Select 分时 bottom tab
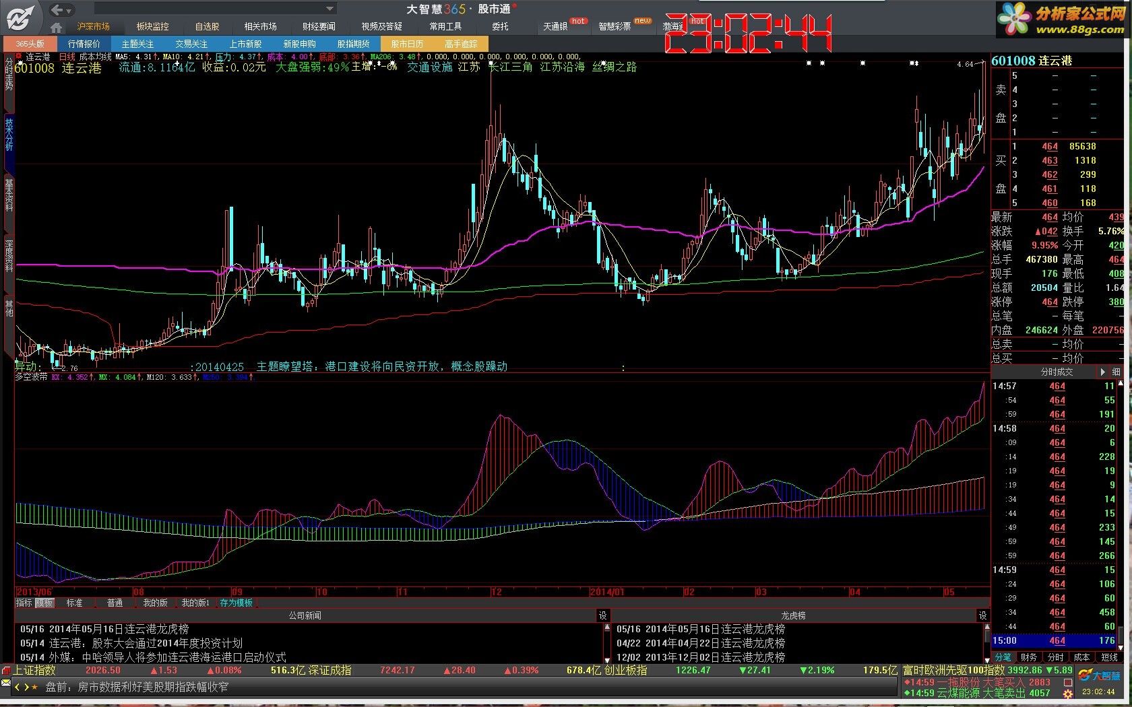1132x707 pixels. click(x=1055, y=657)
